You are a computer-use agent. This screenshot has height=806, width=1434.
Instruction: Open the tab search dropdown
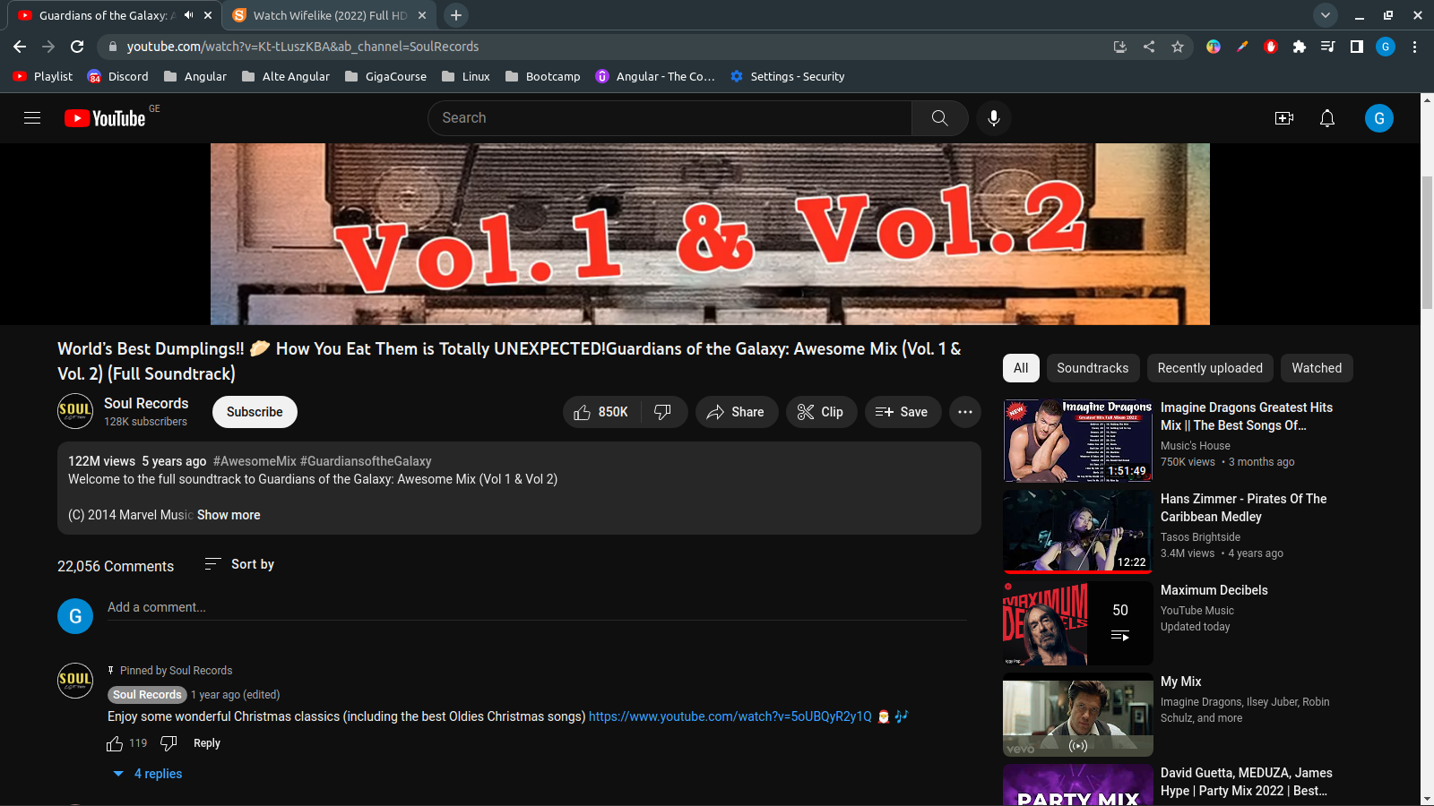(x=1326, y=15)
